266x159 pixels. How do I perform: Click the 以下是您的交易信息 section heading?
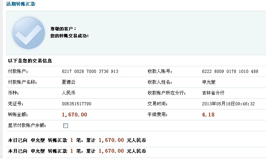click(30, 61)
